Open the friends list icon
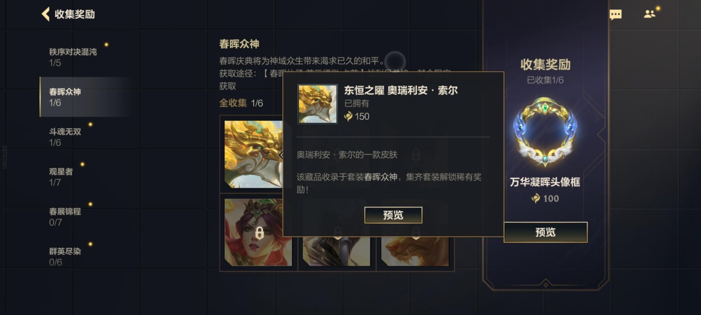The width and height of the screenshot is (701, 315). point(650,14)
